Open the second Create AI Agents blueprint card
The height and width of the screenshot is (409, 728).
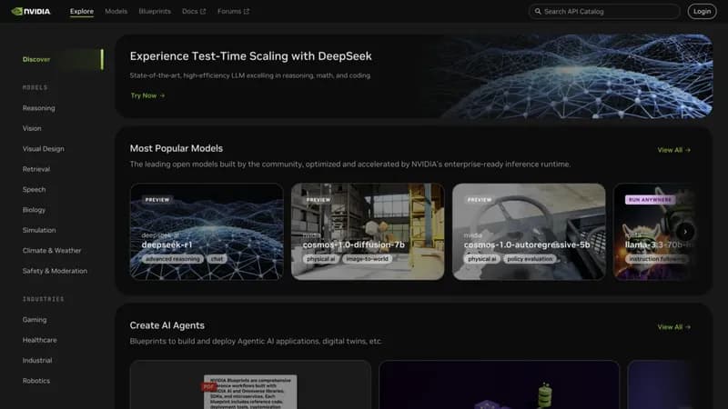[499, 384]
